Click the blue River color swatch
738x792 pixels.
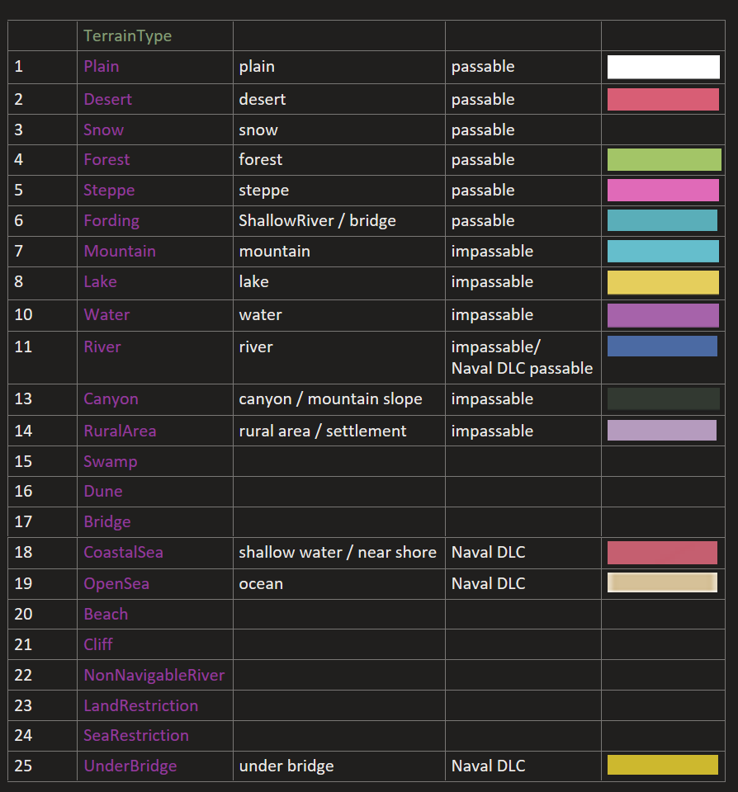pos(662,346)
